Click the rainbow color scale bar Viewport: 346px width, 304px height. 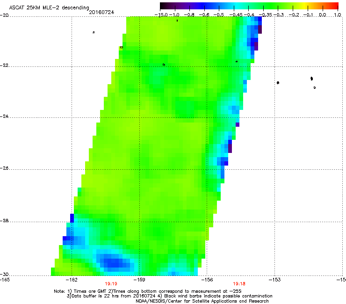249,6
